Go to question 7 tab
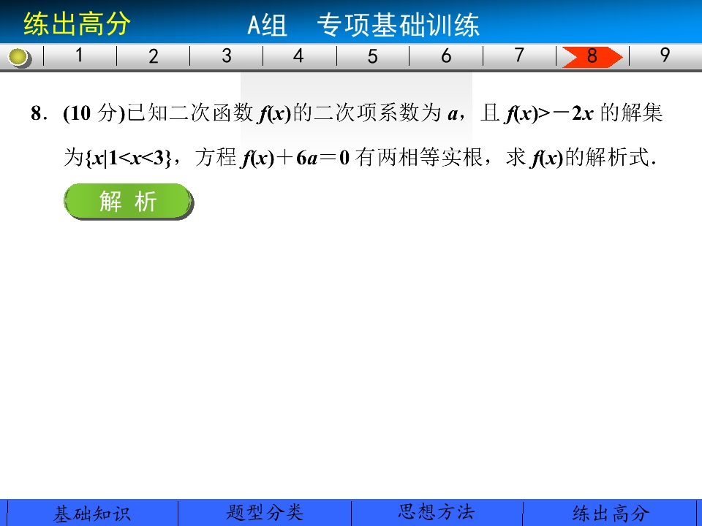The image size is (702, 526). tap(519, 56)
